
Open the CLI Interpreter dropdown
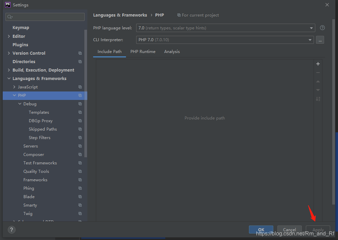225,40
